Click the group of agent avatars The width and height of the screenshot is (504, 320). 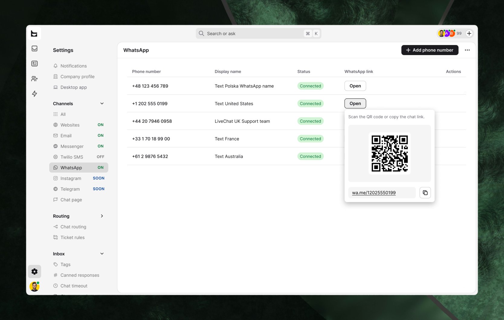click(x=447, y=33)
